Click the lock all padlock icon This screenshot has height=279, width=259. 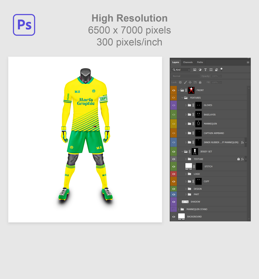200,82
